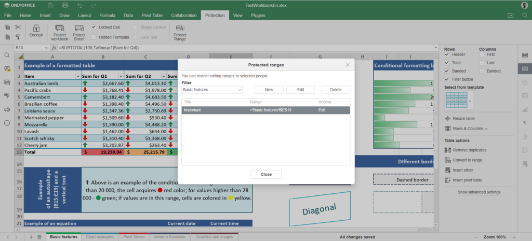Open table settings icon in right sidebar

tap(525, 69)
